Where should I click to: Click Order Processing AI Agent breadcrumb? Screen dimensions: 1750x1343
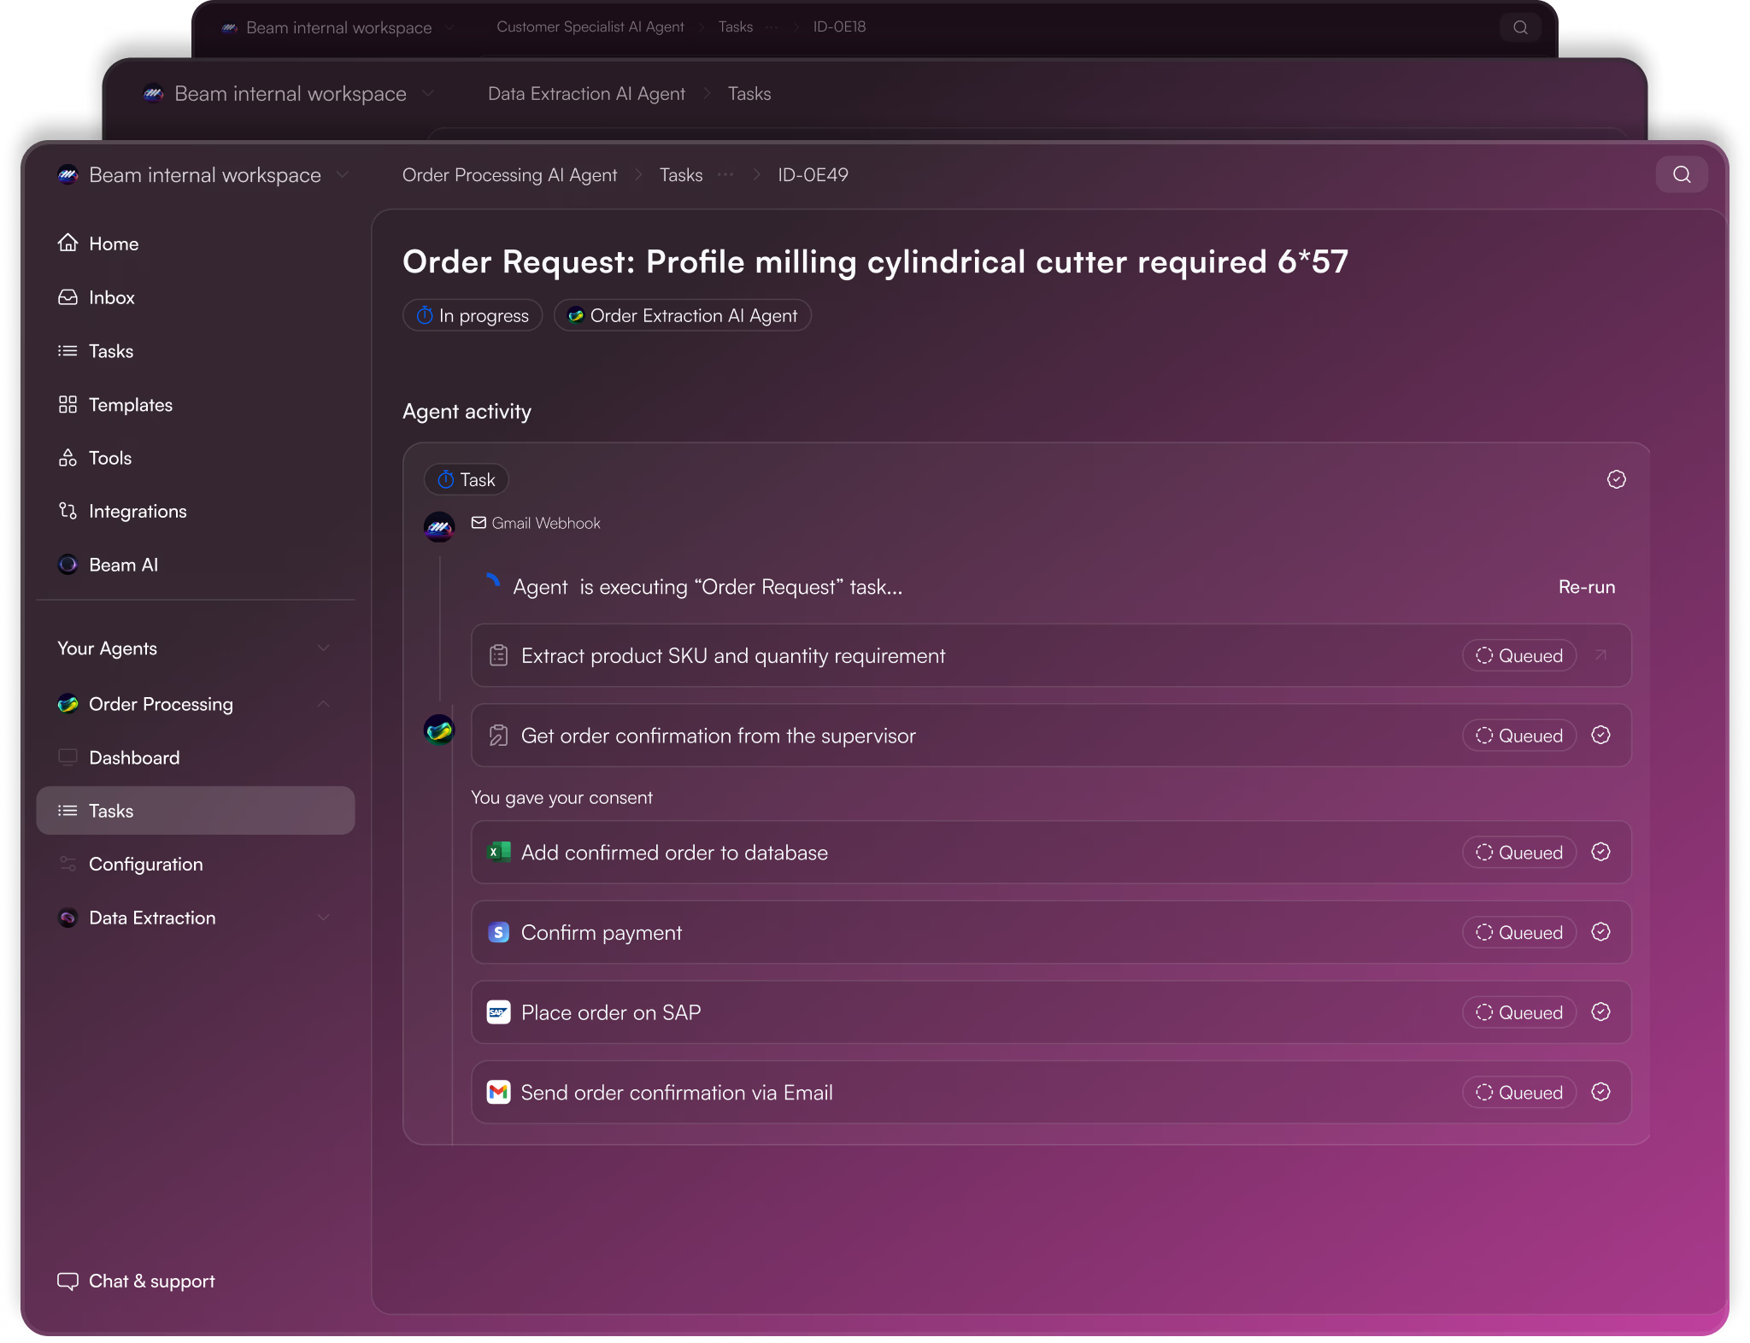pos(509,175)
